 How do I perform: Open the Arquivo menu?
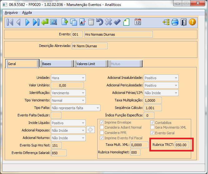pos(11,13)
